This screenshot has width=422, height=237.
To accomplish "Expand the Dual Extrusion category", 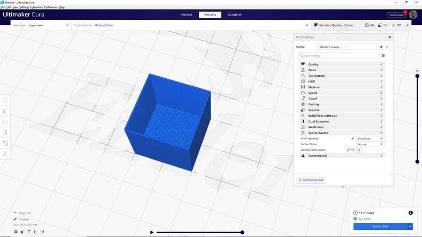I will click(342, 121).
